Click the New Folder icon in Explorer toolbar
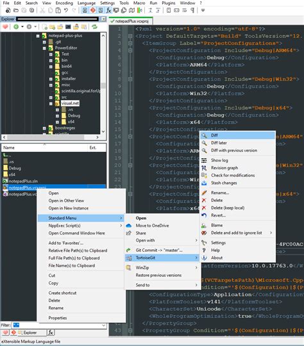Screen dimensions: 304x346 53,27
